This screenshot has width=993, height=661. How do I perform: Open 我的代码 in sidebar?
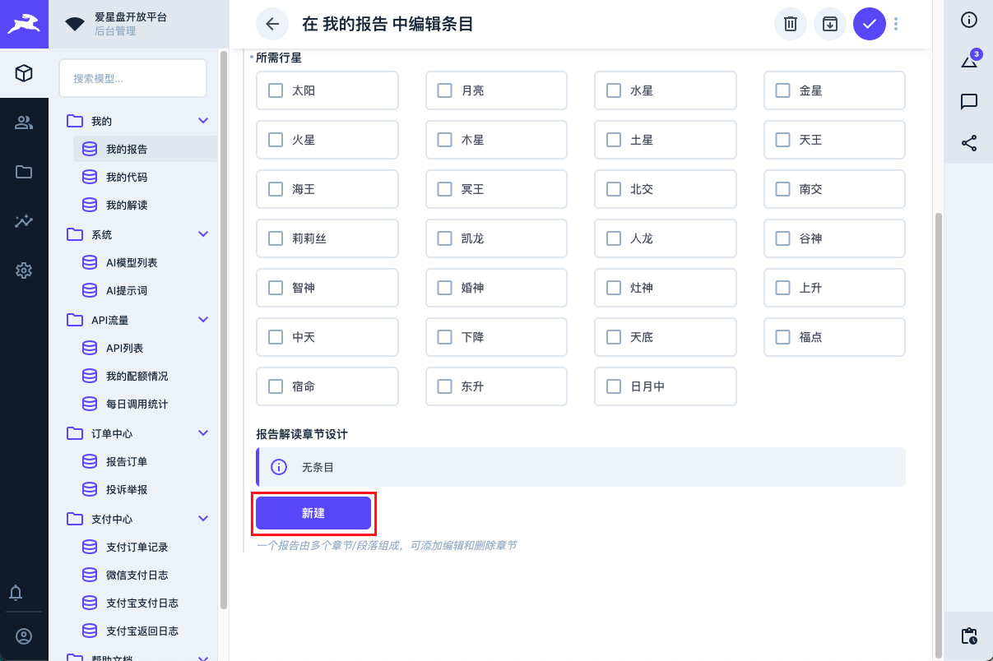(127, 178)
